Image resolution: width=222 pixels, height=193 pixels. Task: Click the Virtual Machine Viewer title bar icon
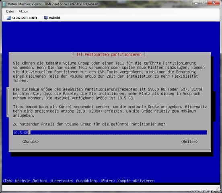(4, 4)
